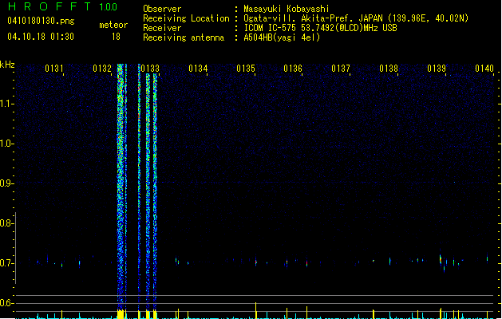Screen dimensions: 502x319
Task: Click the date 04.10.18 01:30
Action: click(41, 37)
